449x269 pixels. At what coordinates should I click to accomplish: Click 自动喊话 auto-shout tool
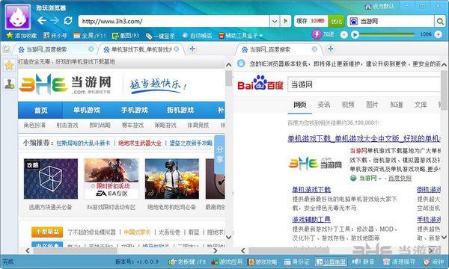(x=198, y=35)
